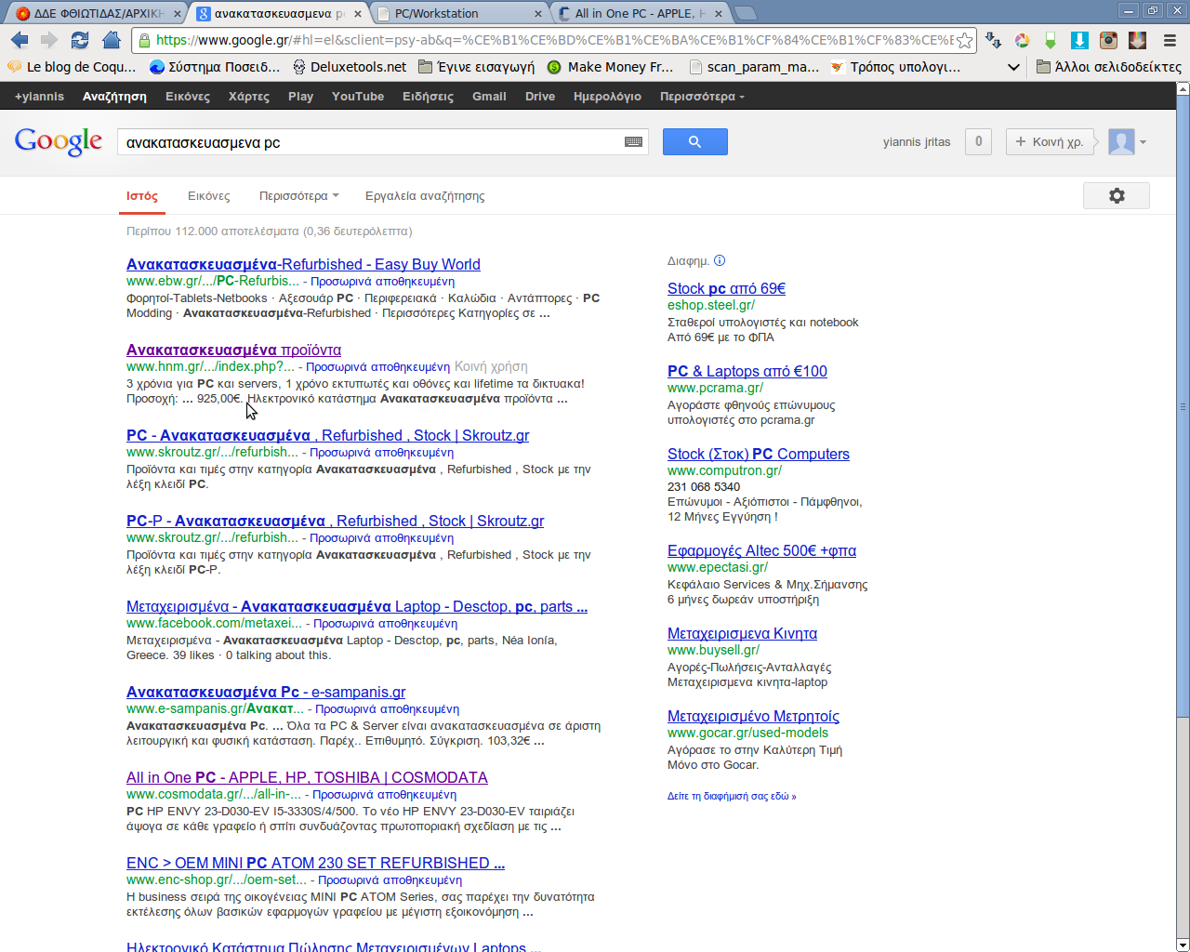Open account dropdown arrow beside avatar
1190x952 pixels.
[1143, 142]
